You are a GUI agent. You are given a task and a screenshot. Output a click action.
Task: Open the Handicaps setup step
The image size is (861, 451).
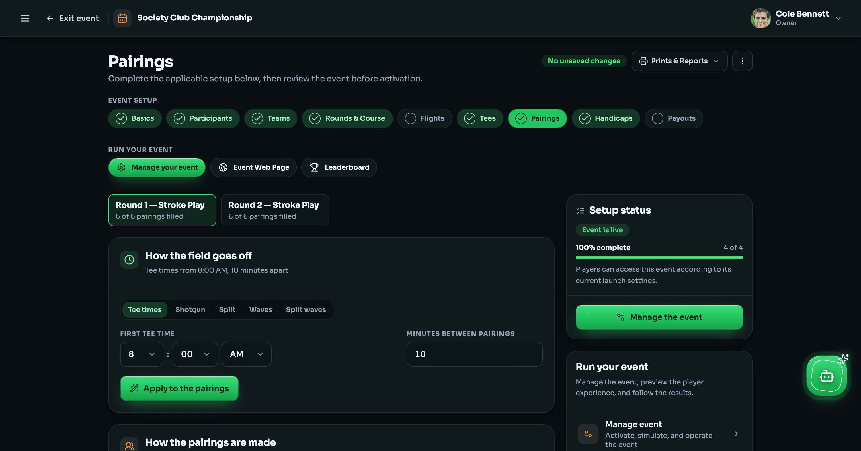click(606, 118)
